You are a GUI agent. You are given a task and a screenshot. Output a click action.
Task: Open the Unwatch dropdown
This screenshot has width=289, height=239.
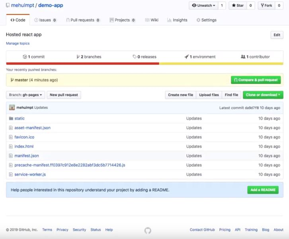[x=203, y=6]
